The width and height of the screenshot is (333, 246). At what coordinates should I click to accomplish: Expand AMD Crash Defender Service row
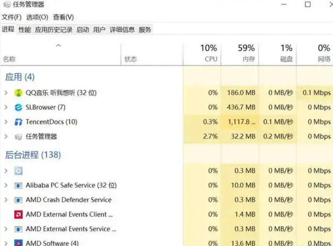coord(6,200)
